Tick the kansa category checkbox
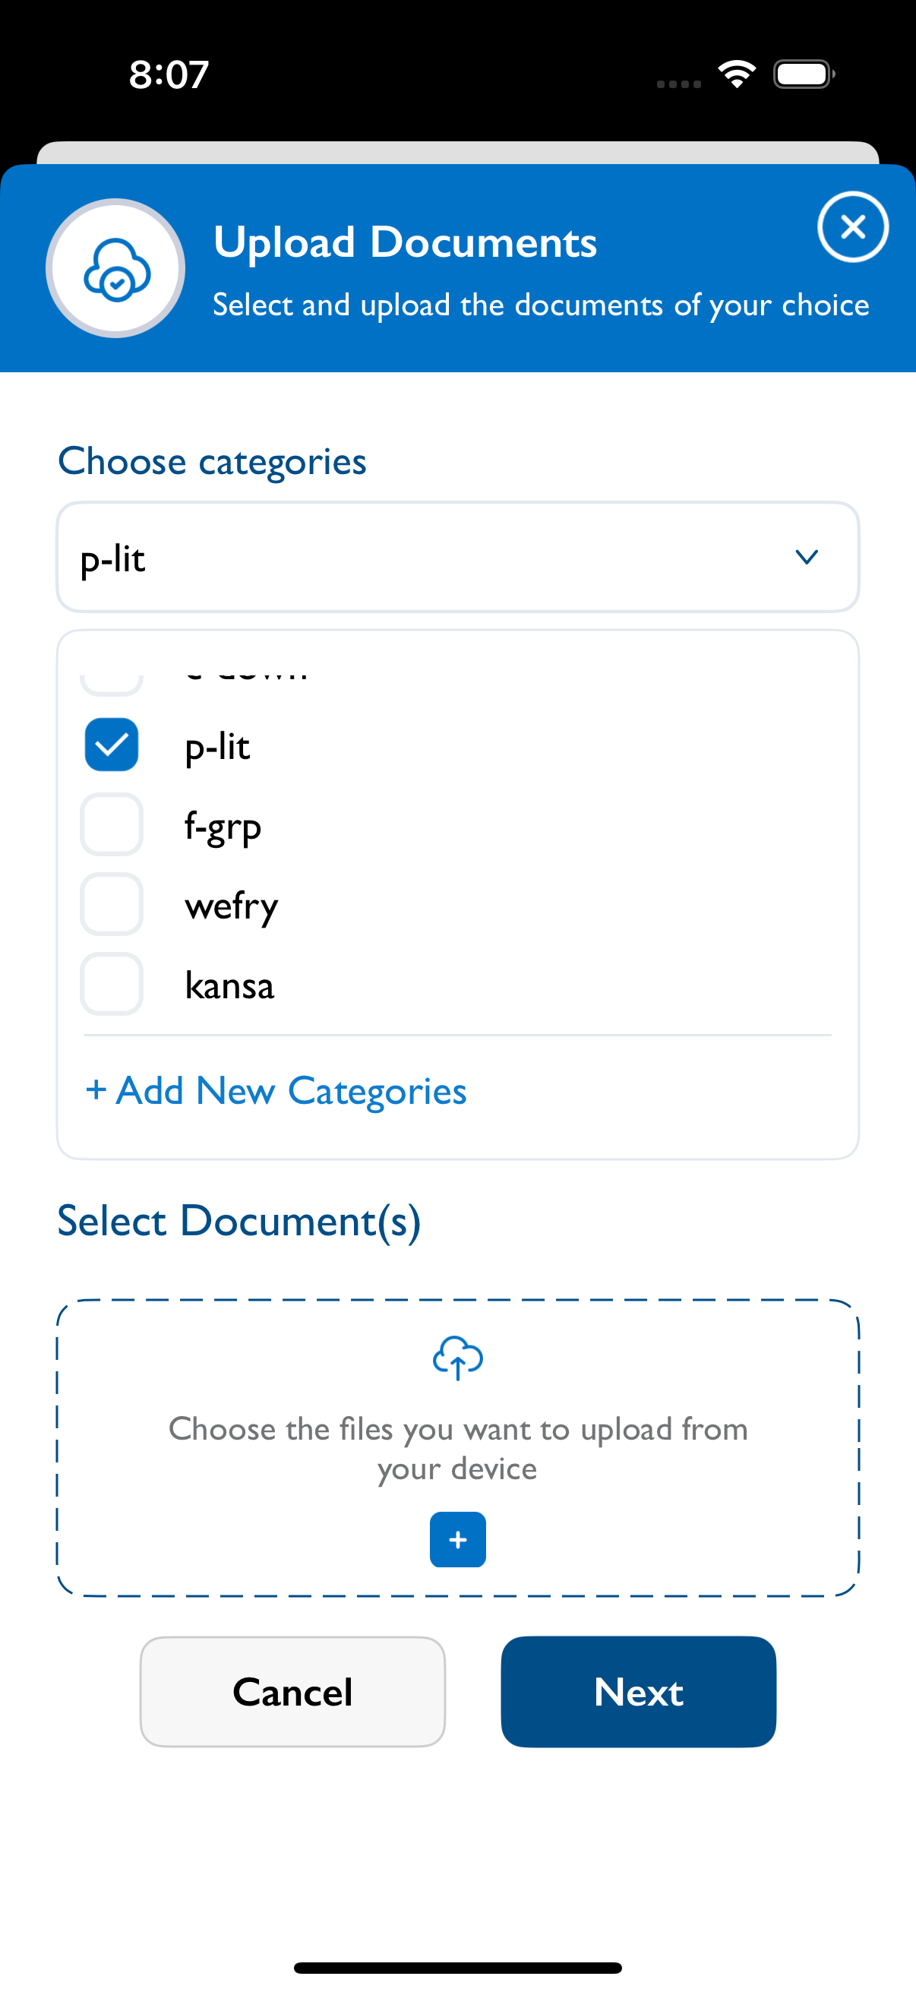 [112, 984]
